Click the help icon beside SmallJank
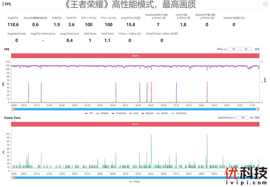The height and width of the screenshot is (187, 270). click(x=164, y=18)
